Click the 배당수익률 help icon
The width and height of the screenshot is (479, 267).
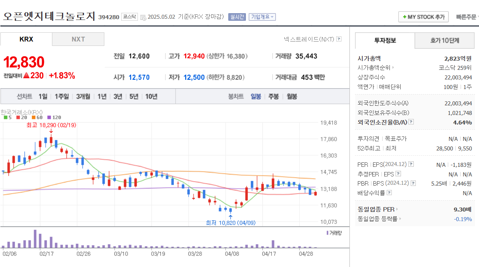[389, 192]
